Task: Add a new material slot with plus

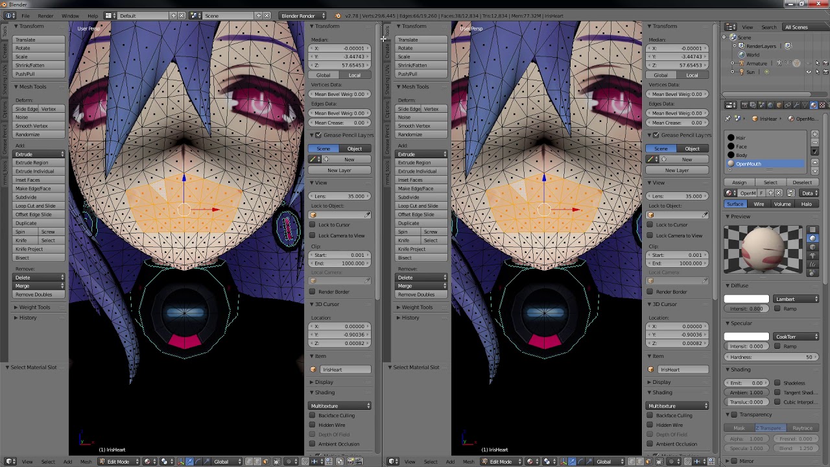Action: [x=814, y=134]
